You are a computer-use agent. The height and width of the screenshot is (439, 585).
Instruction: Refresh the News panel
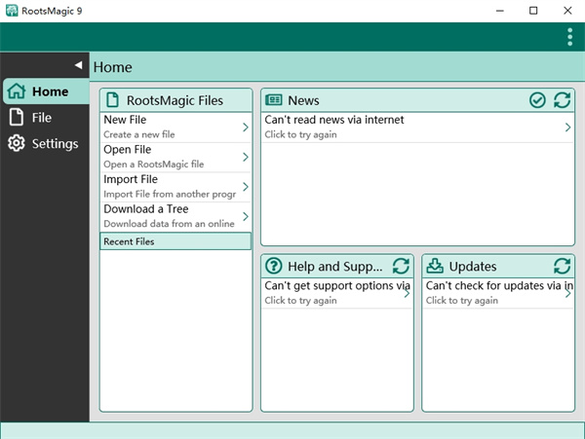coord(562,100)
